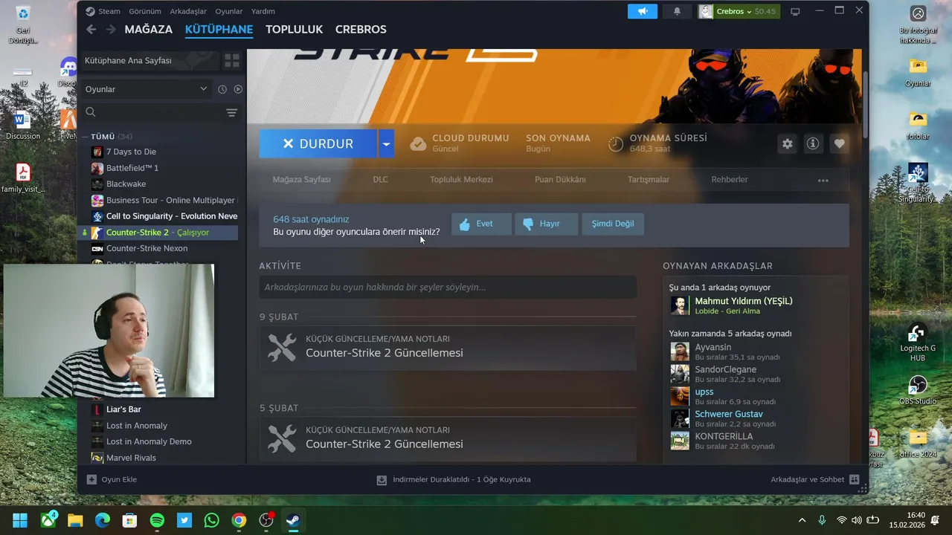
Task: View Counter-Strike 2 game information icon
Action: [813, 144]
